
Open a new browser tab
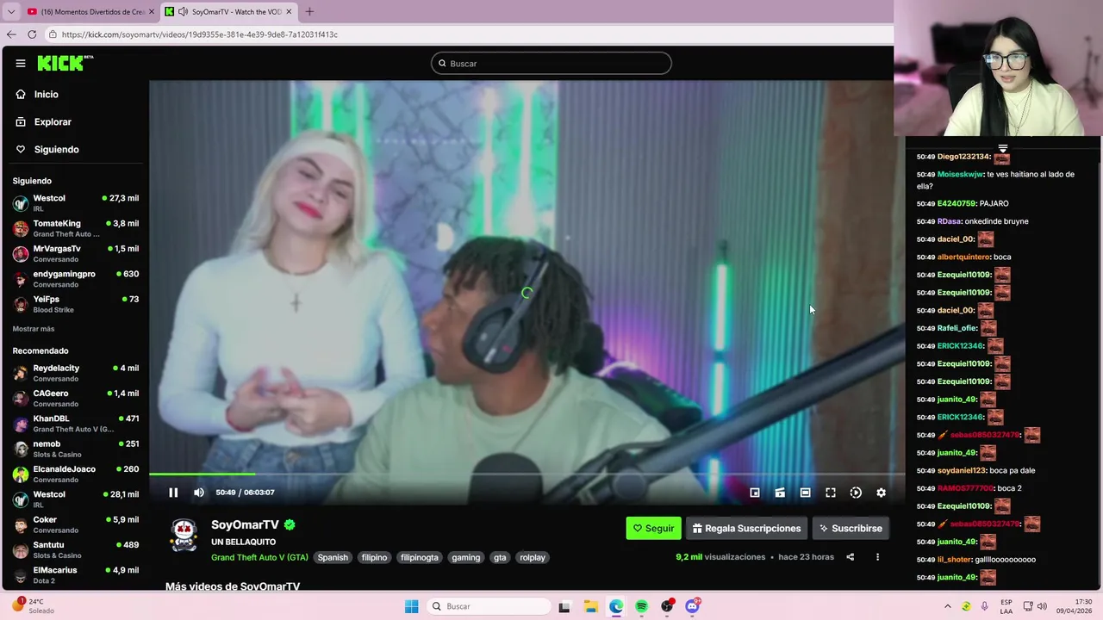tap(309, 12)
